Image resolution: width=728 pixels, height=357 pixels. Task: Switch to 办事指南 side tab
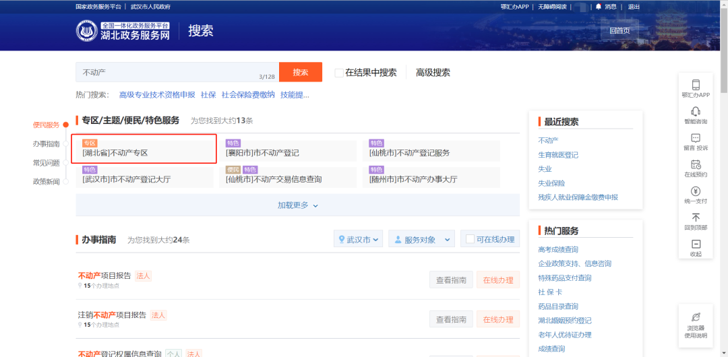coord(47,143)
